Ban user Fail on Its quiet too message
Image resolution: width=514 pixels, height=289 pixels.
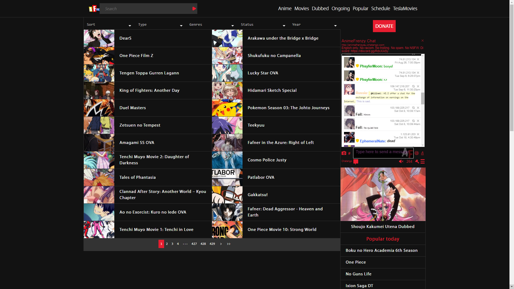click(x=413, y=121)
